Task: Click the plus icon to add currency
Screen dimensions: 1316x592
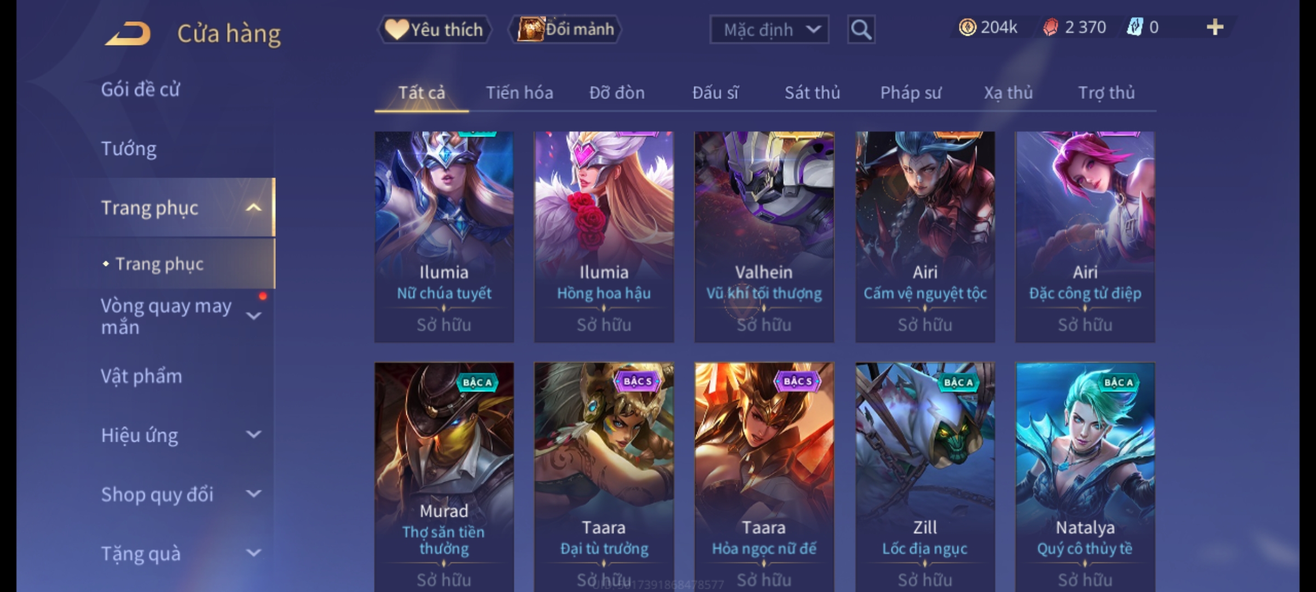Action: [1215, 27]
